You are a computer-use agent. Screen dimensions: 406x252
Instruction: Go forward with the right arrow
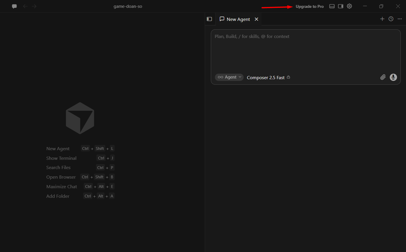tap(34, 6)
